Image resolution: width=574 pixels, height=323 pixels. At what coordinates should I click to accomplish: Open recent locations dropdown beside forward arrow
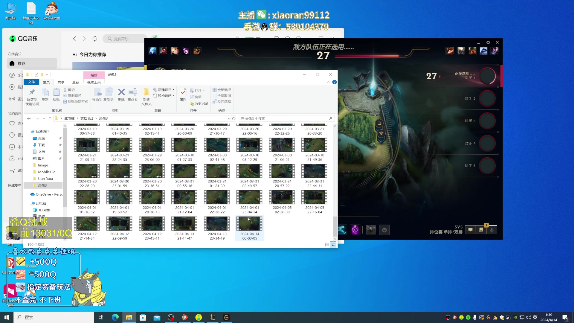tap(44, 118)
